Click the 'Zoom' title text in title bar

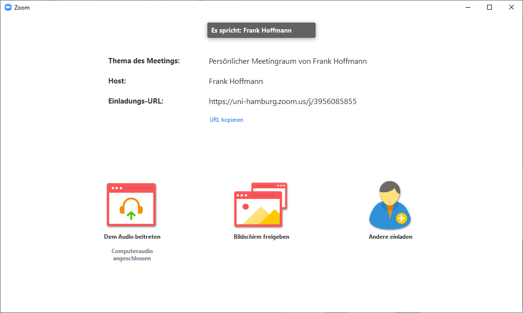tap(22, 8)
